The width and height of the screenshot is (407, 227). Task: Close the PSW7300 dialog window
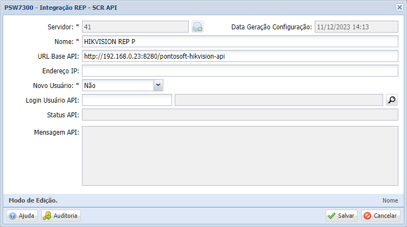tap(399, 7)
